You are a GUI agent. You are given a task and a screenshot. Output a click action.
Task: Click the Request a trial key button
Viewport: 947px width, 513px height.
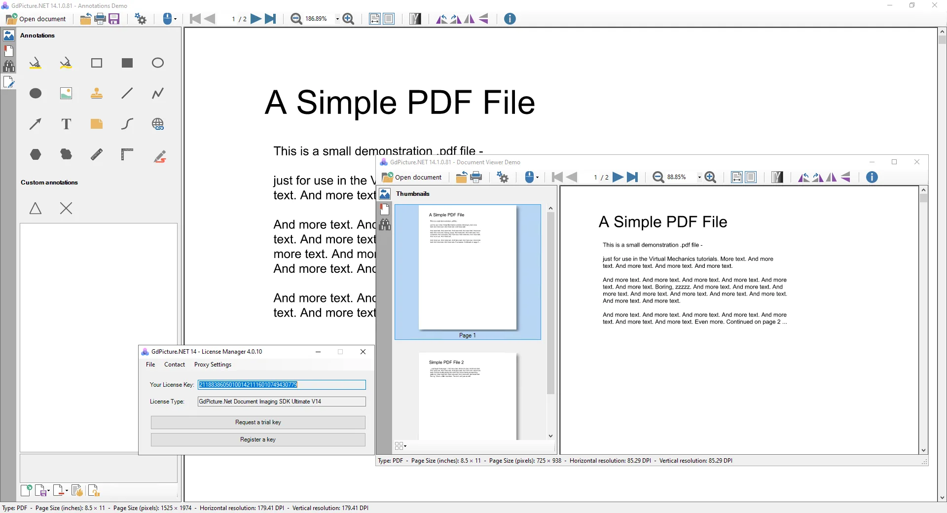(x=258, y=422)
